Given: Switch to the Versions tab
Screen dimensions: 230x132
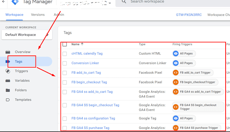Looking at the screenshot, I should [x=38, y=15].
